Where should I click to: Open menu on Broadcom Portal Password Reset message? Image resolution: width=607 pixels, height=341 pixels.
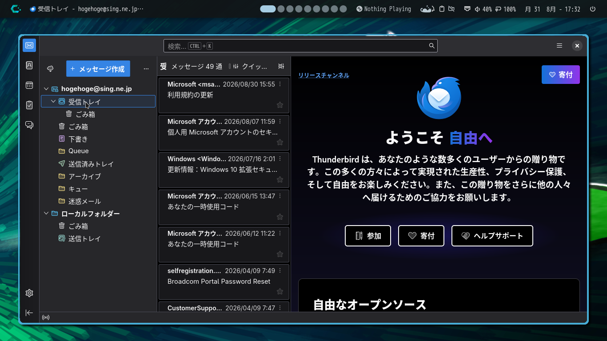[280, 270]
